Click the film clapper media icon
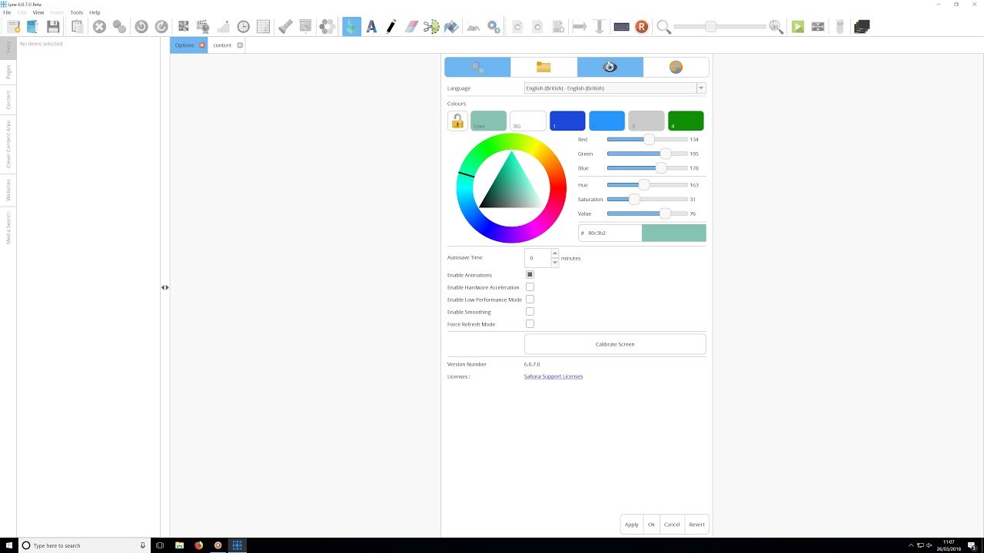984x553 pixels. point(203,27)
